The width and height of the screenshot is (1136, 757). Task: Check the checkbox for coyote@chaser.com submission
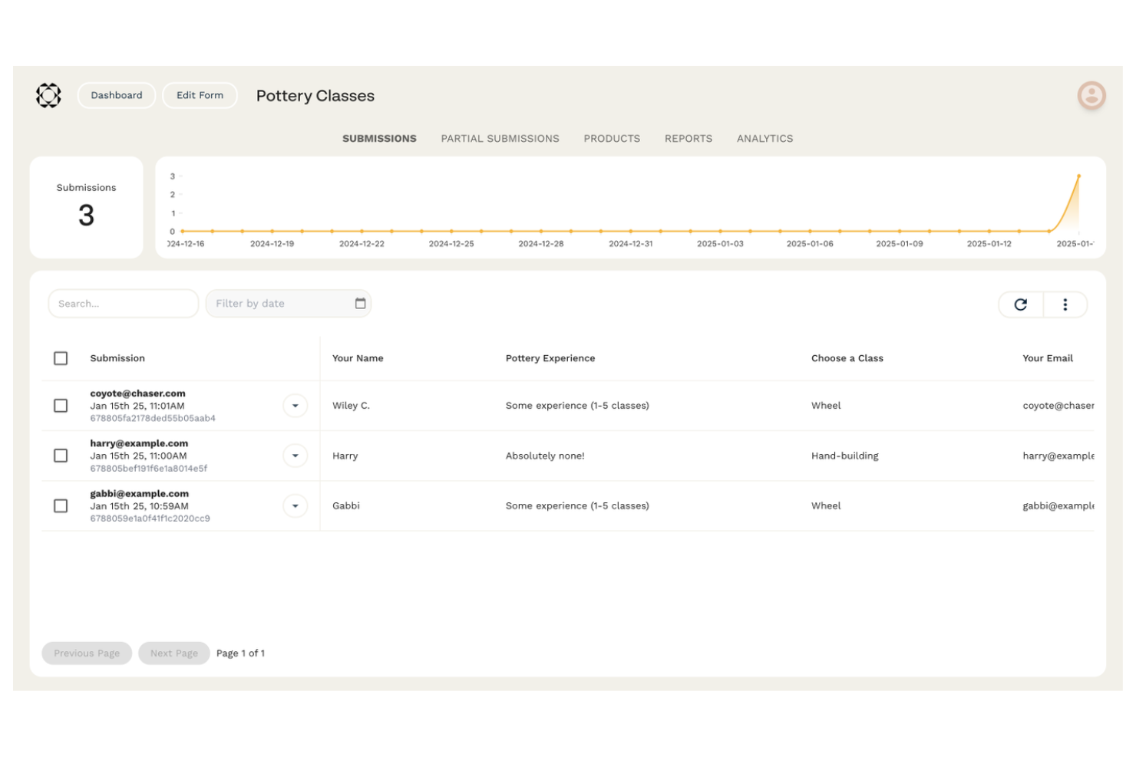(61, 405)
